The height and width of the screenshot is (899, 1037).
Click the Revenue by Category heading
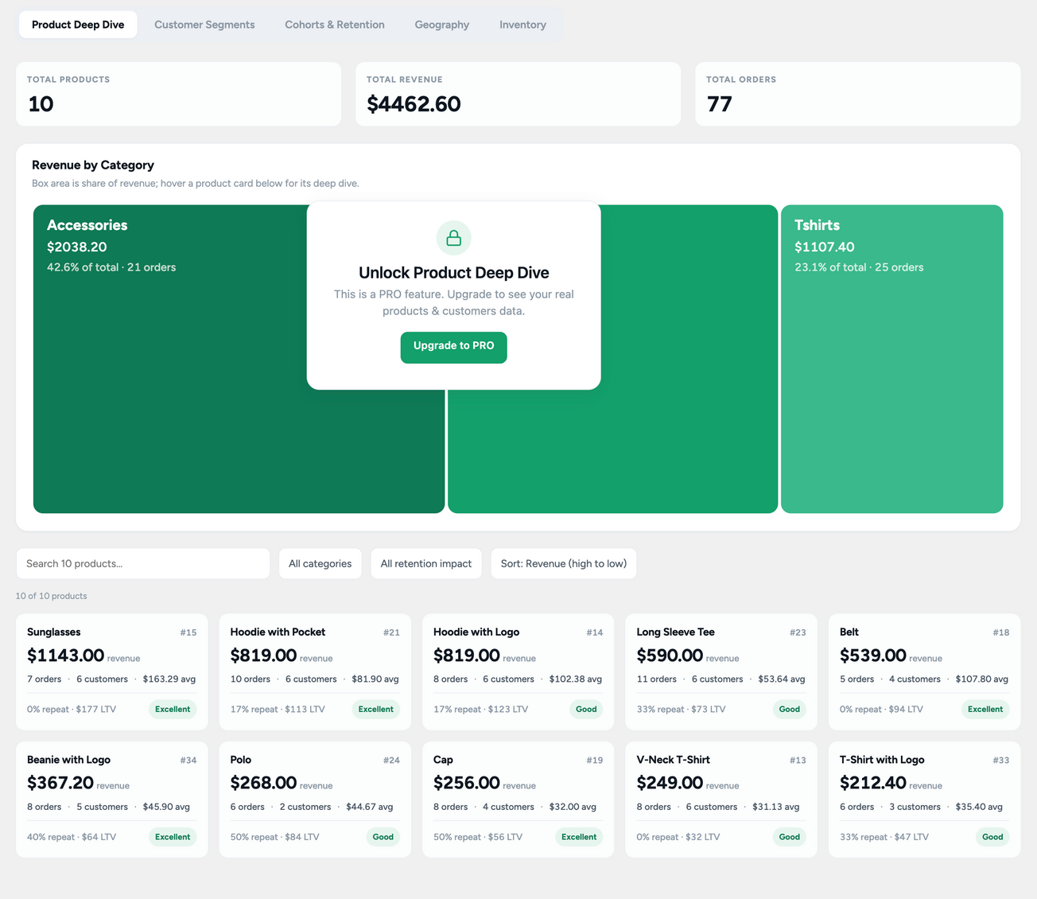tap(93, 165)
